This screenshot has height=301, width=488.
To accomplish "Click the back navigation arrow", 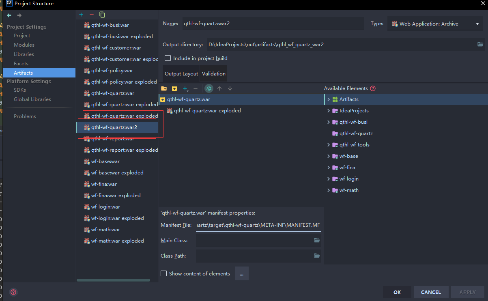I will click(x=9, y=15).
